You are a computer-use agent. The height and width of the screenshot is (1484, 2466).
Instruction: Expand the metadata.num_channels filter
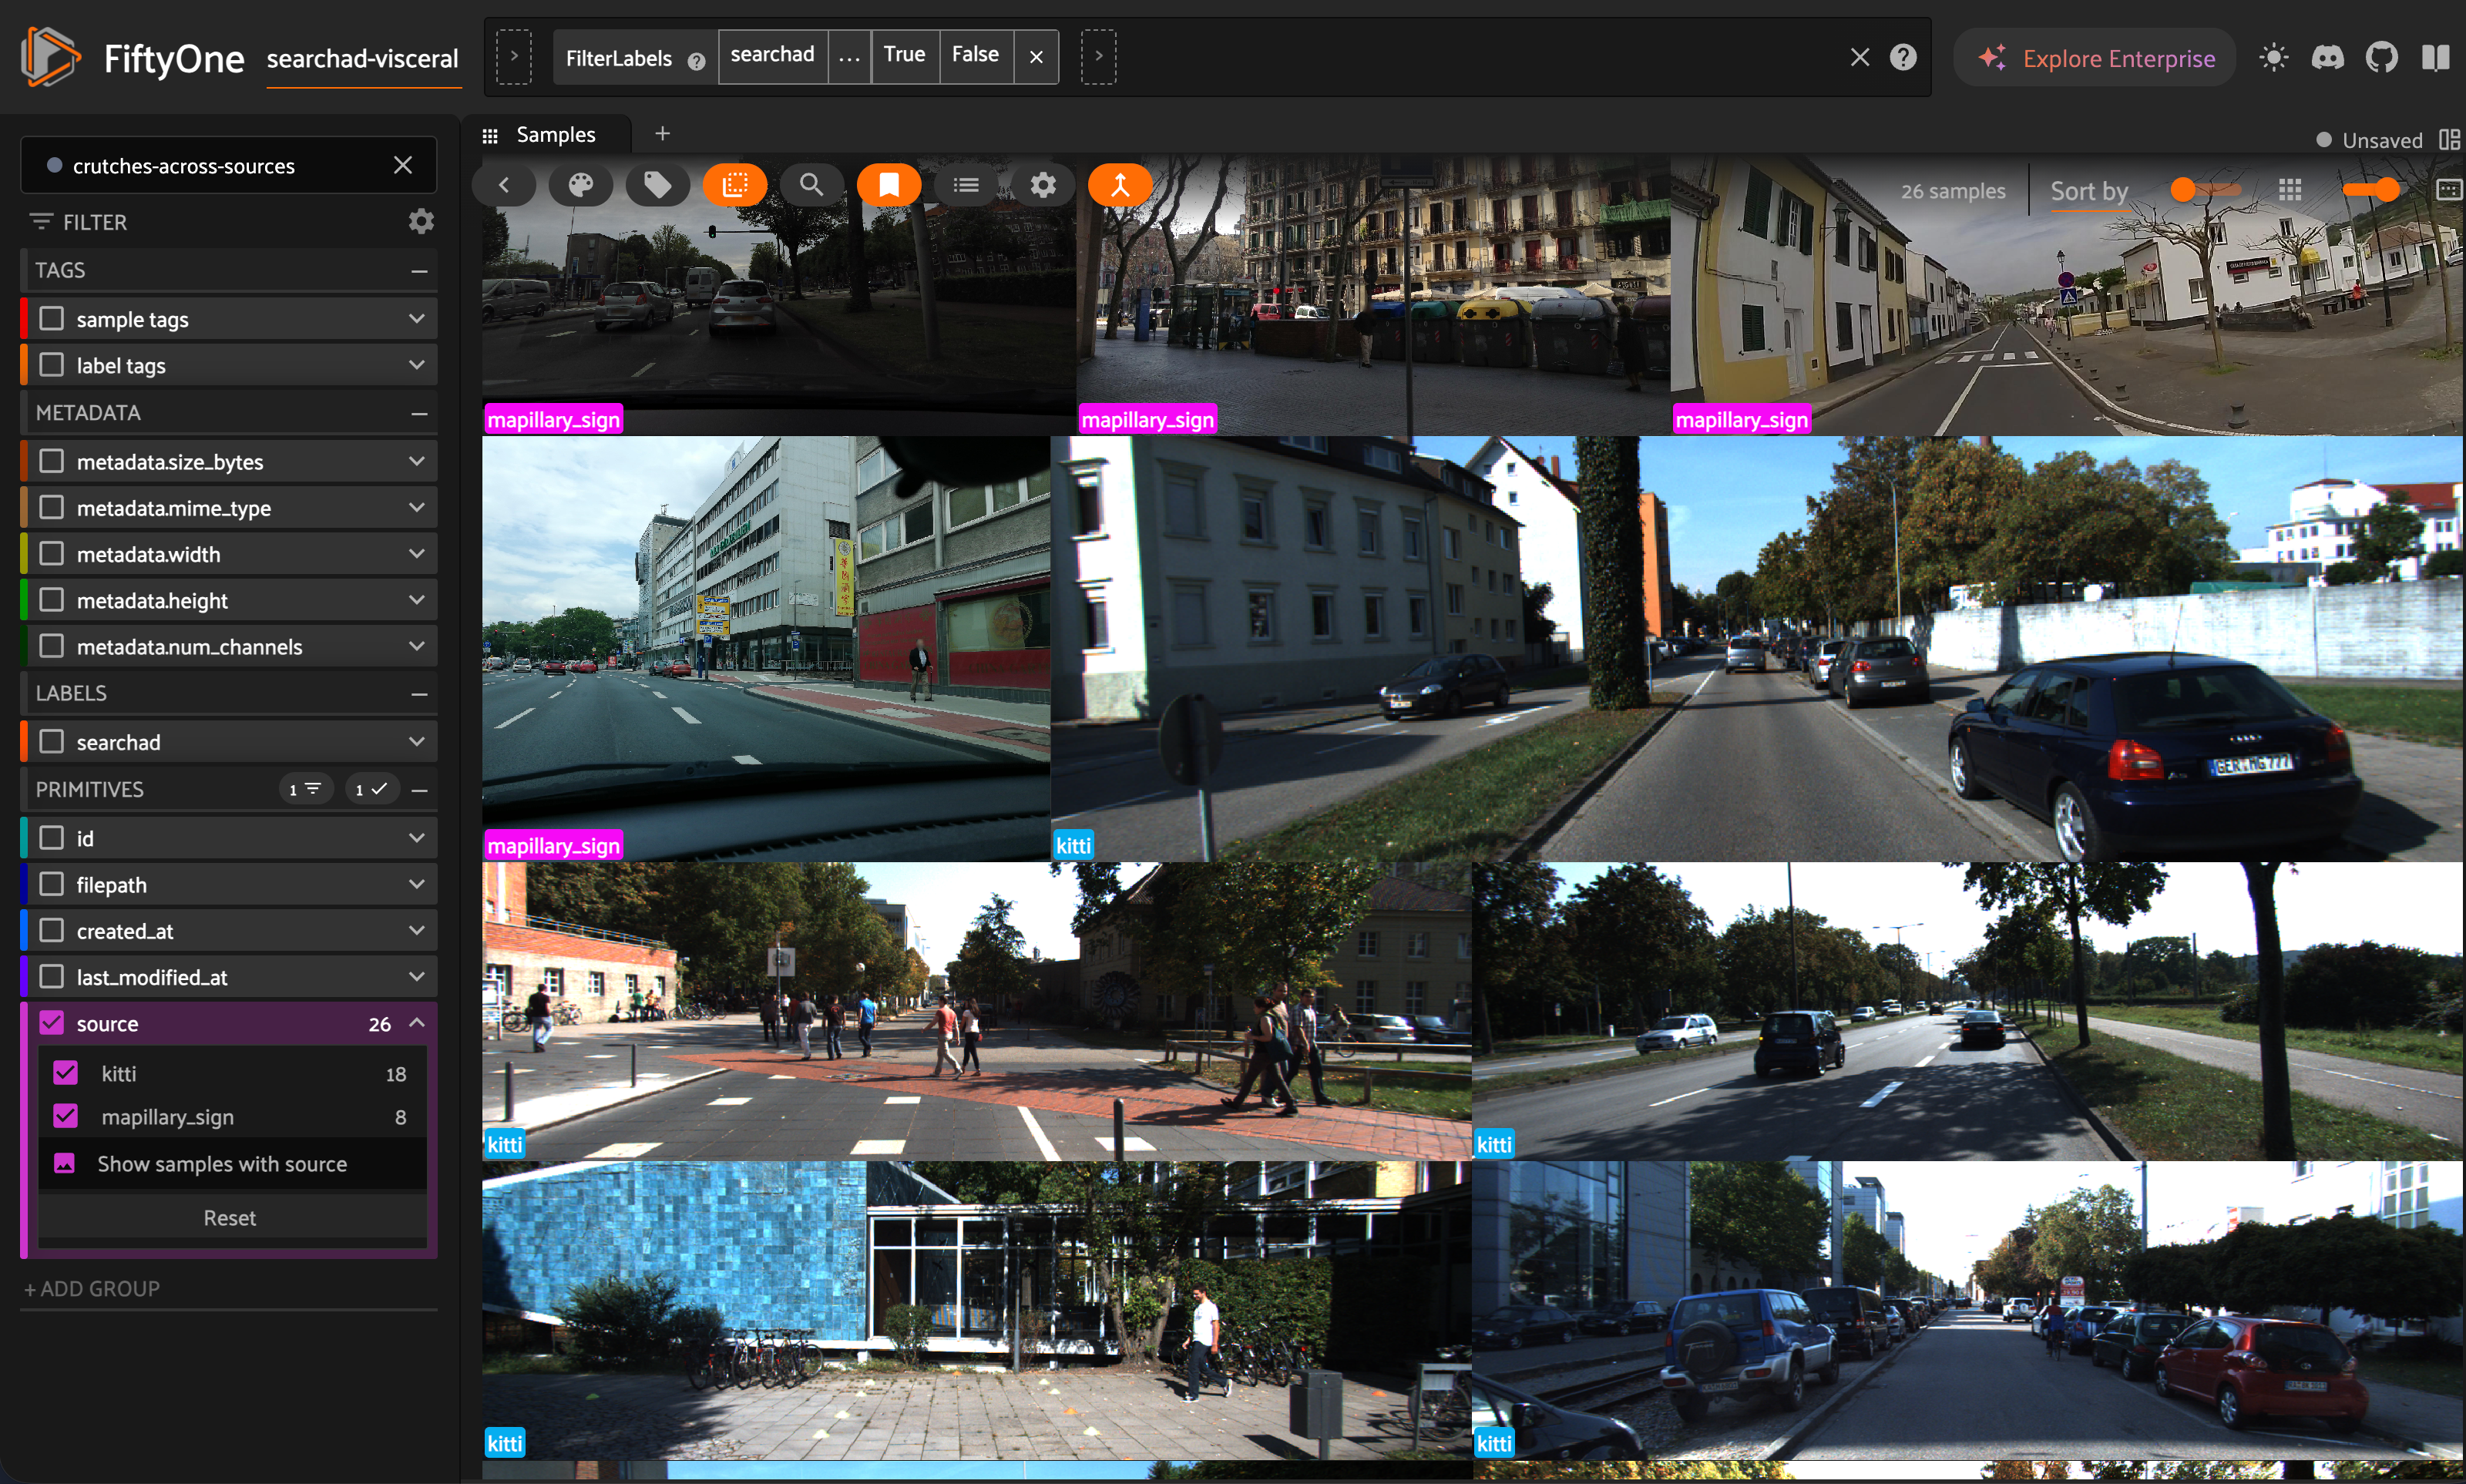(417, 646)
